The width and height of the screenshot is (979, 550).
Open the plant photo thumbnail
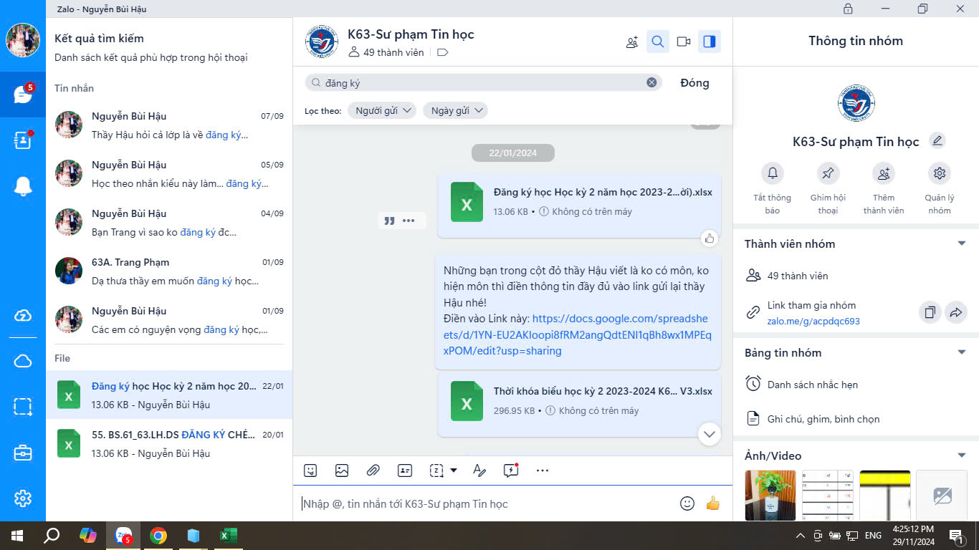click(770, 495)
